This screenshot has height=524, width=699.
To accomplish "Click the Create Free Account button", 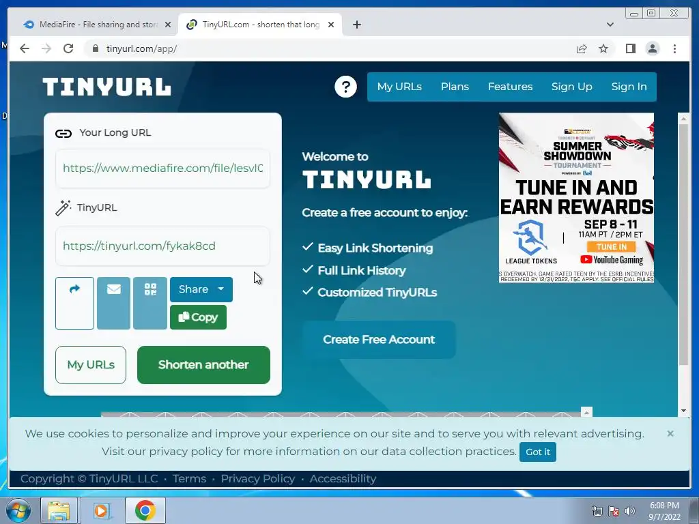I will tap(379, 340).
